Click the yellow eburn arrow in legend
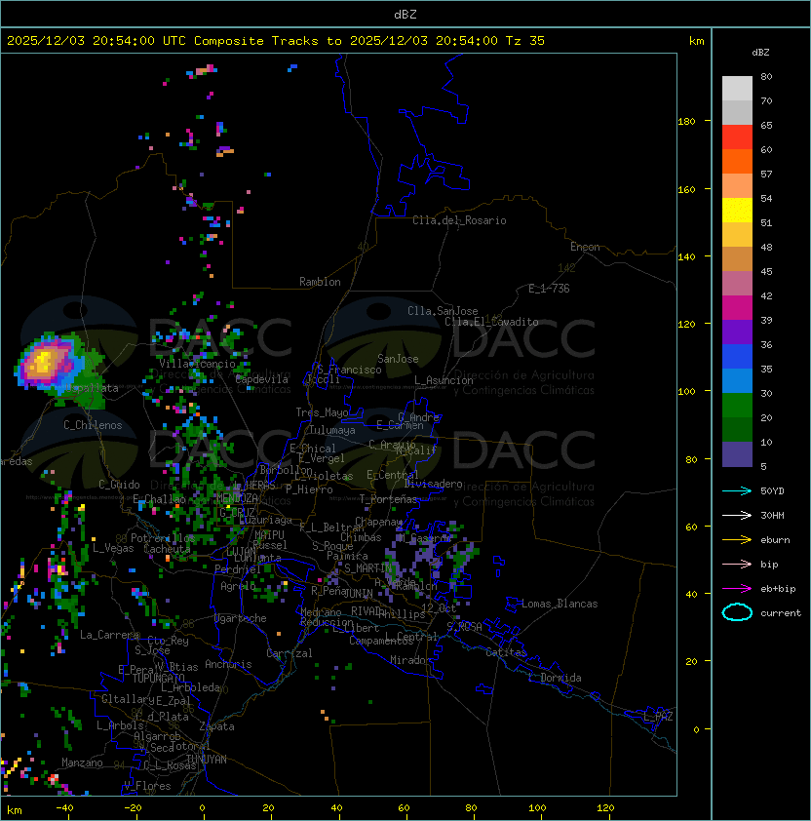Screen dimensions: 811x821 (x=737, y=540)
